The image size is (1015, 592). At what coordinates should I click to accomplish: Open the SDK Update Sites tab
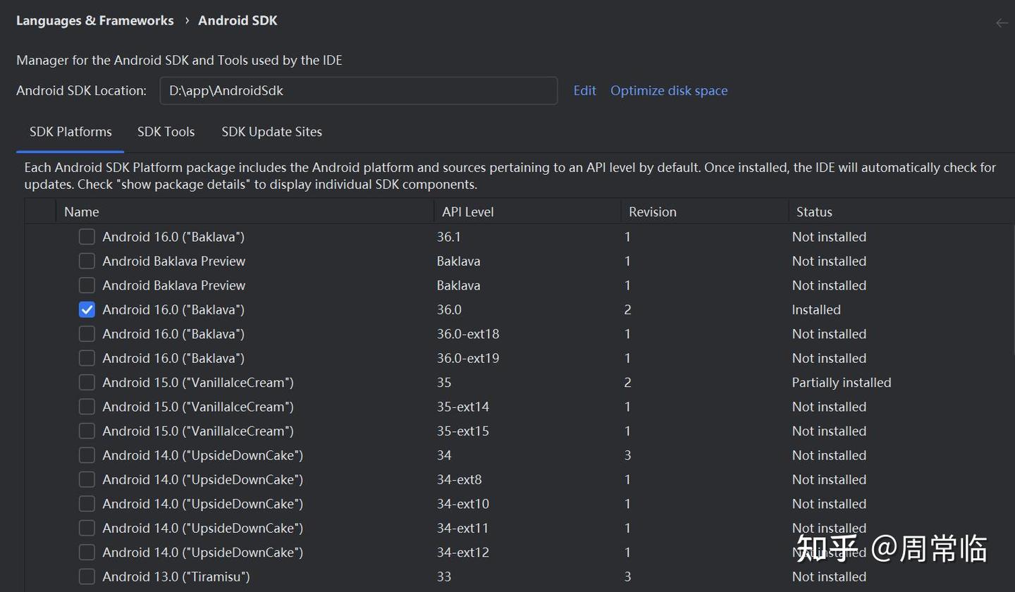[x=271, y=132]
